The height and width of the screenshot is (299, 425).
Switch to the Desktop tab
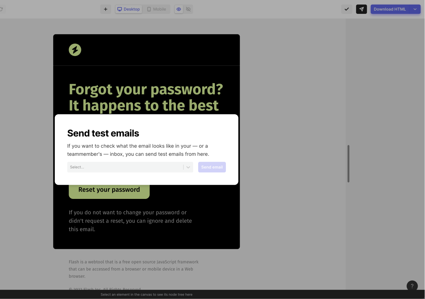[128, 9]
